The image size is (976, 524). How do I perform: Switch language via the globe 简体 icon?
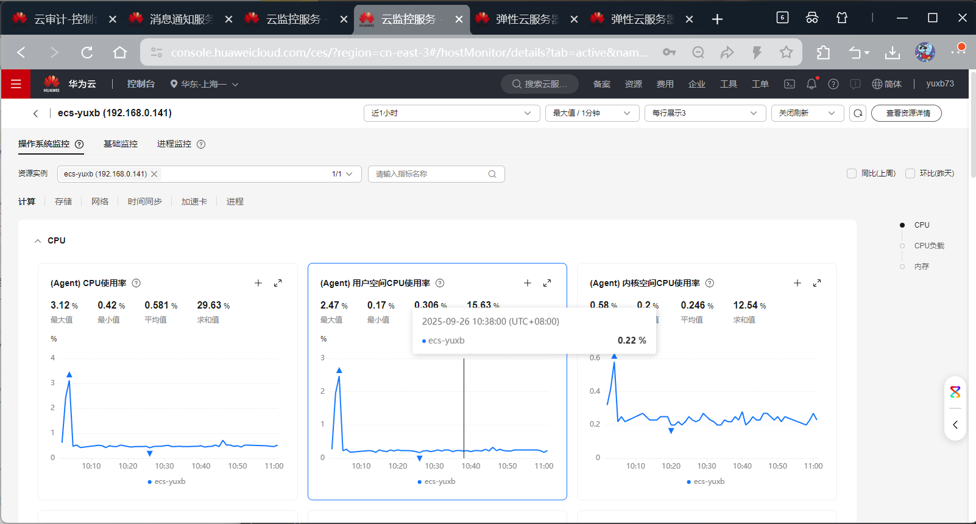click(x=886, y=84)
